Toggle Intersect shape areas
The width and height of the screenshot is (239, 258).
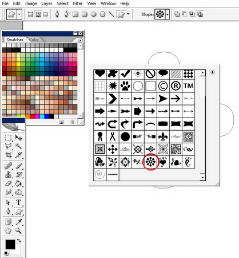pyautogui.click(x=192, y=14)
